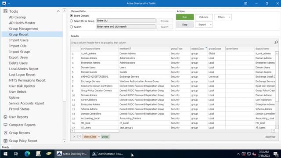Sort by groupScope column header
Viewport: 281px width, 158px height.
216,49
